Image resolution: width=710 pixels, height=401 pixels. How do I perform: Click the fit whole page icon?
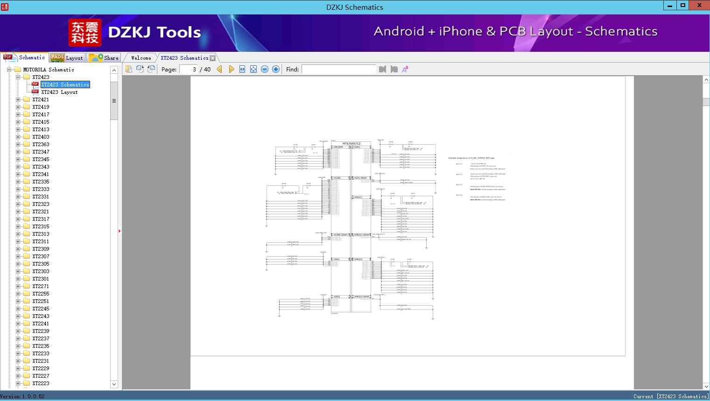pos(253,69)
